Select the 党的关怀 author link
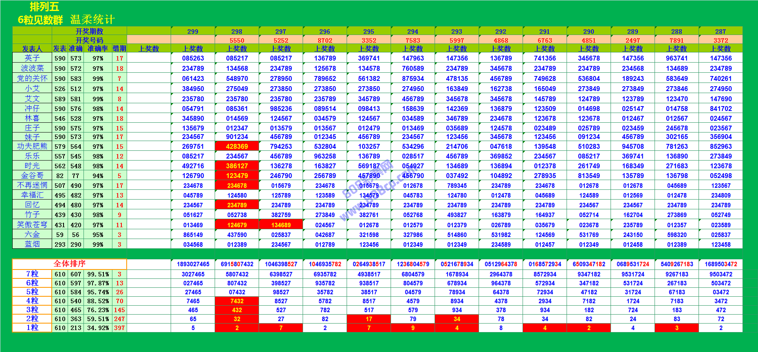The image size is (758, 352). [x=32, y=78]
